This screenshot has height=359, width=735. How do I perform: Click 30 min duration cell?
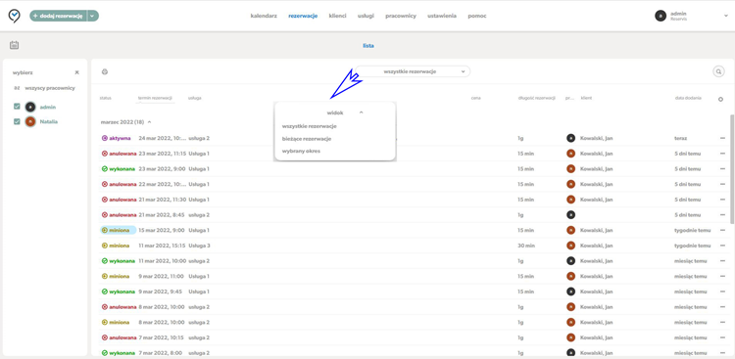point(526,246)
